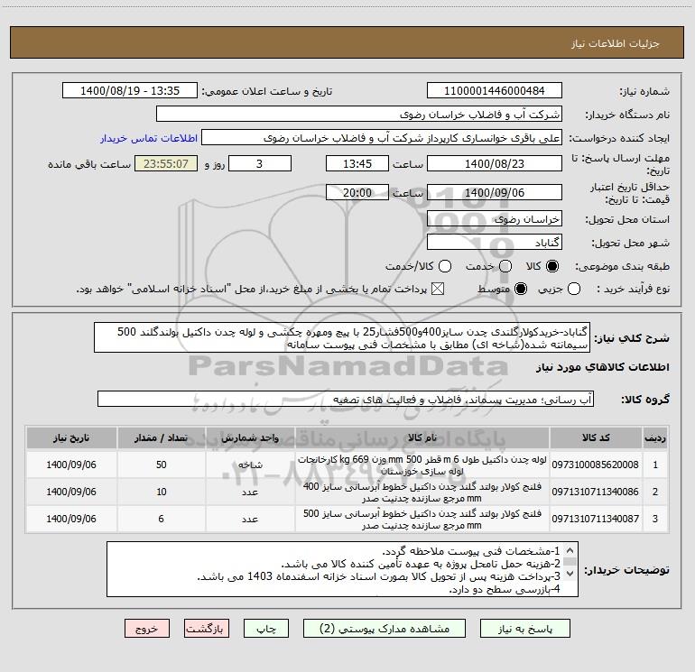Click the نام دستگاه خریدار field
Image resolution: width=695 pixels, height=672 pixels.
pyautogui.click(x=359, y=114)
